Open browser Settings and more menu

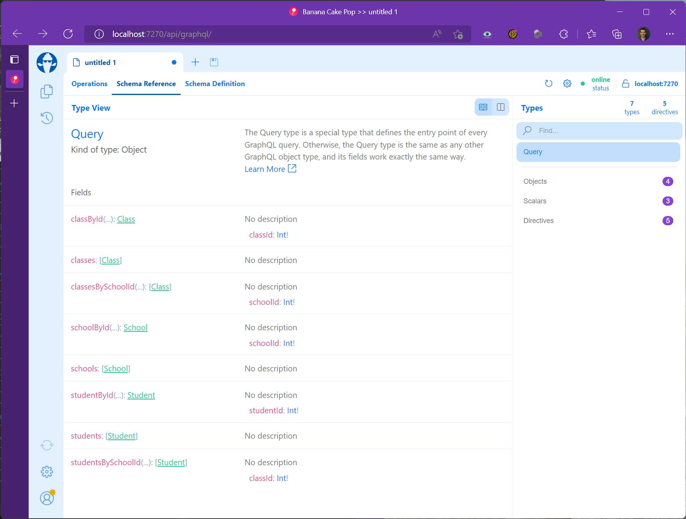click(670, 34)
